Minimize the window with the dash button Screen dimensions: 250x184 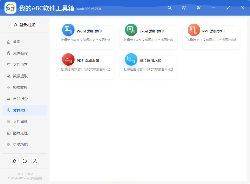click(214, 8)
